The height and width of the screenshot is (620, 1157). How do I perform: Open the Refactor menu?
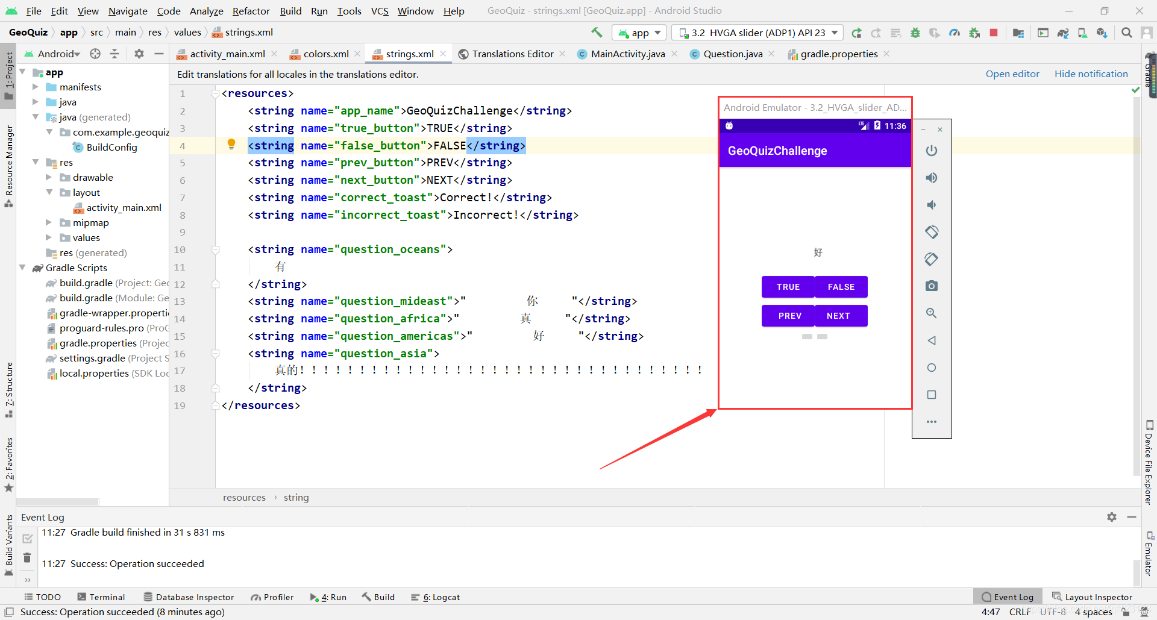pyautogui.click(x=251, y=11)
